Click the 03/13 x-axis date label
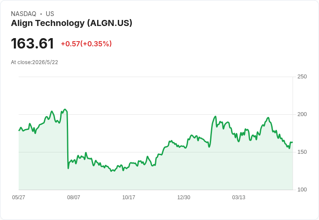Image resolution: width=319 pixels, height=220 pixels. click(239, 197)
